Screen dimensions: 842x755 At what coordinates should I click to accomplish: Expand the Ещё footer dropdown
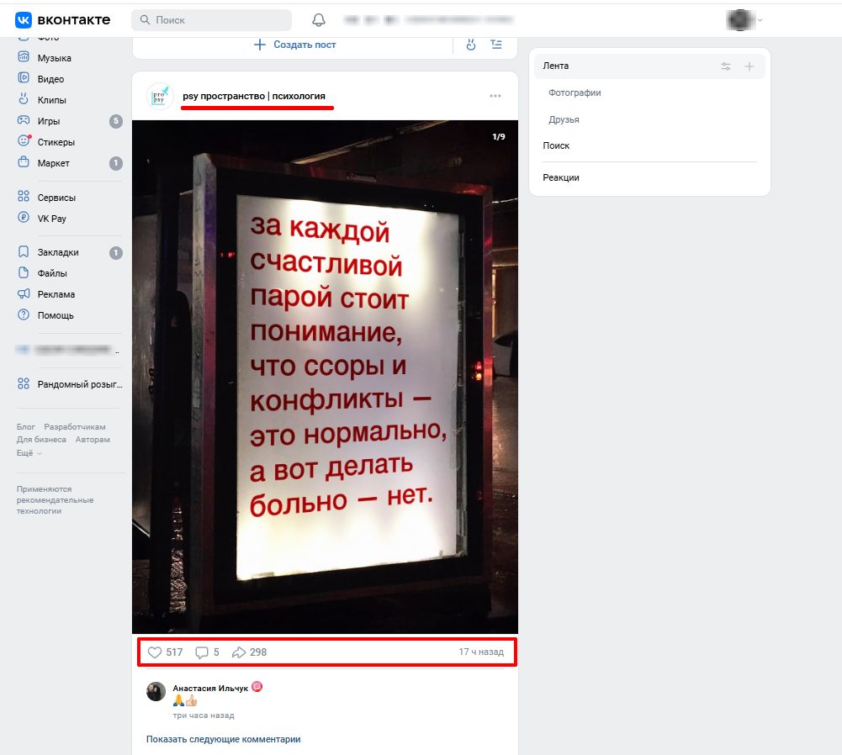pos(29,453)
